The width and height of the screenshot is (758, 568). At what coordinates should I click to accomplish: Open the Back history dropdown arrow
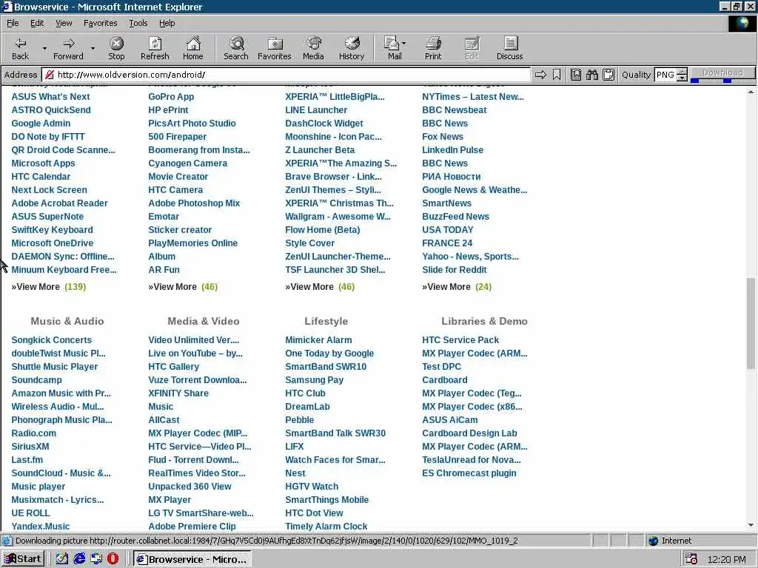44,49
